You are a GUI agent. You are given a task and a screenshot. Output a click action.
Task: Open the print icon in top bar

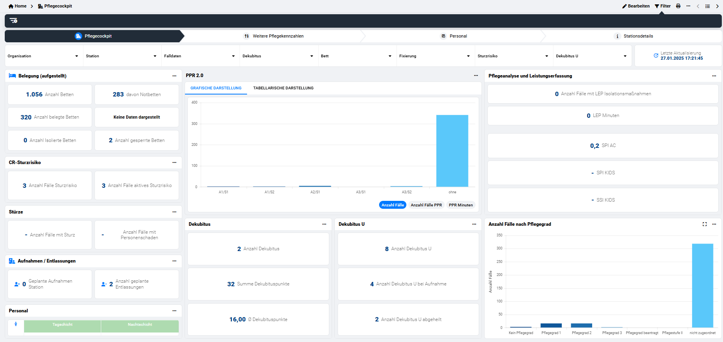[x=678, y=6]
